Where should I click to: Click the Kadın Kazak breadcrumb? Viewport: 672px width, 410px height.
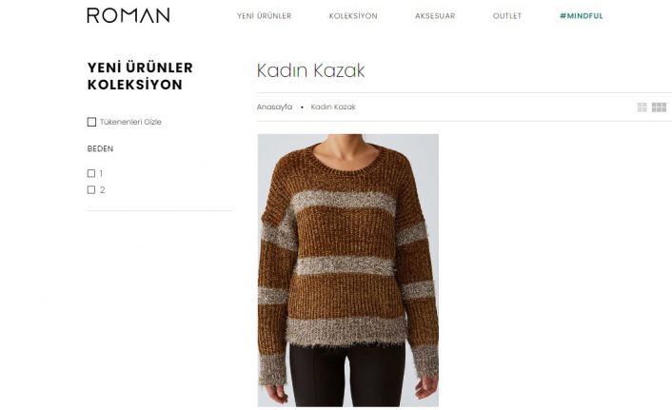point(333,107)
